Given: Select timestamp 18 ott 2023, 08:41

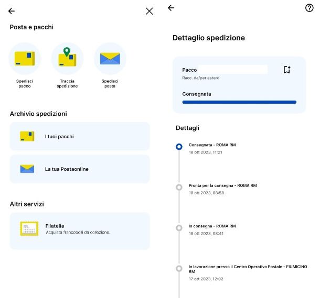Looking at the screenshot, I should click(206, 234).
